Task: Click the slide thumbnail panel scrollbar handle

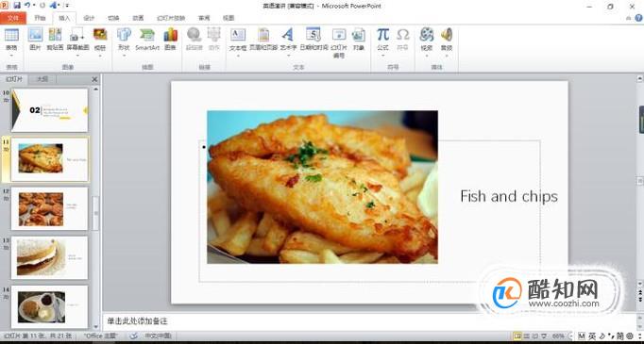Action: point(95,213)
